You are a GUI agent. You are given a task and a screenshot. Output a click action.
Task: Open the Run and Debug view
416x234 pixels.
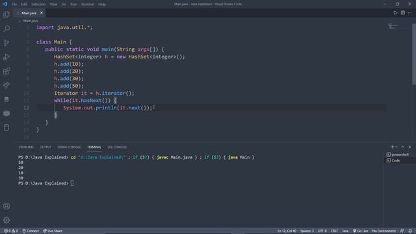click(x=6, y=57)
